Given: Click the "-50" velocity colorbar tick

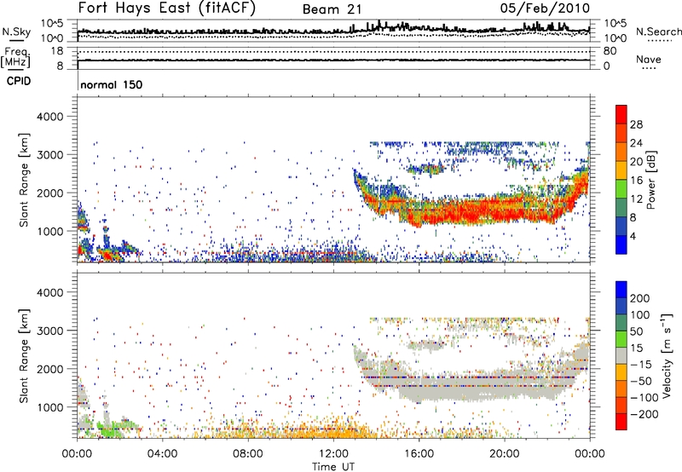Looking at the screenshot, I should click(x=641, y=382).
